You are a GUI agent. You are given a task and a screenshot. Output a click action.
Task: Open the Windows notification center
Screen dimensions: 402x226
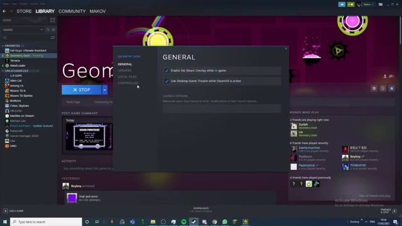(x=395, y=222)
